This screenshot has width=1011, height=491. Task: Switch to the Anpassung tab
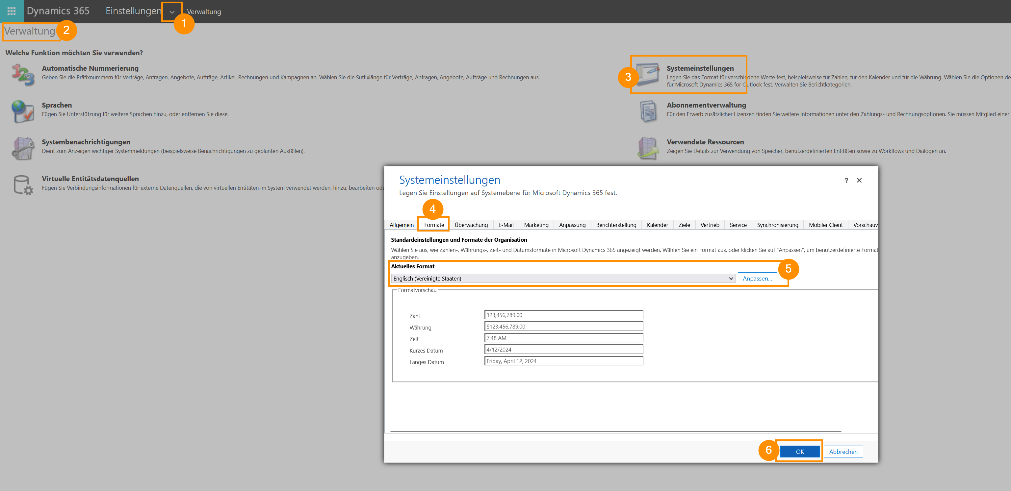pos(572,225)
